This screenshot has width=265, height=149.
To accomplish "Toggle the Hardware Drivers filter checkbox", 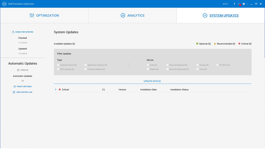I will pyautogui.click(x=58, y=65).
